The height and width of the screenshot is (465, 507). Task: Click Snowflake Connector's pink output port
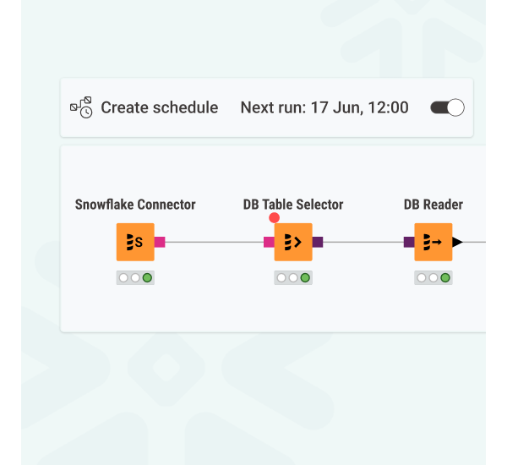(160, 242)
